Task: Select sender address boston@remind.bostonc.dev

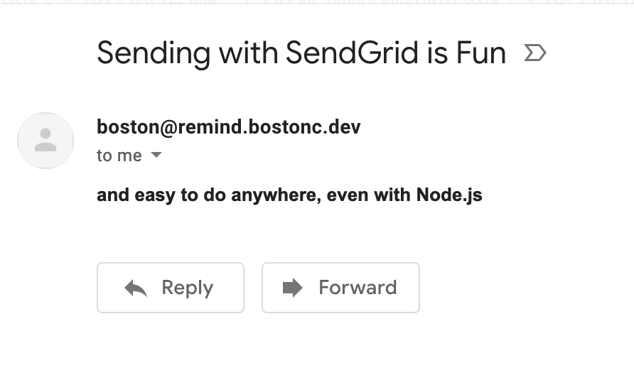Action: (228, 127)
